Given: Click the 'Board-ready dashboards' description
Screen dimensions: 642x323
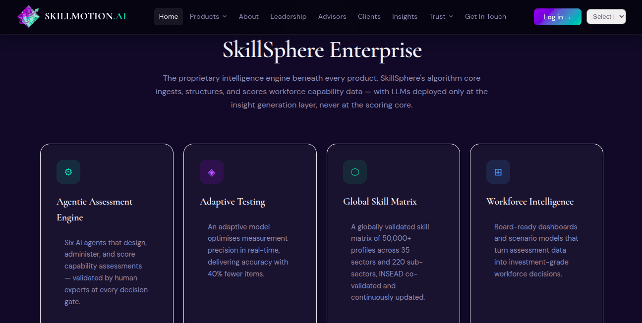Looking at the screenshot, I should coord(536,250).
